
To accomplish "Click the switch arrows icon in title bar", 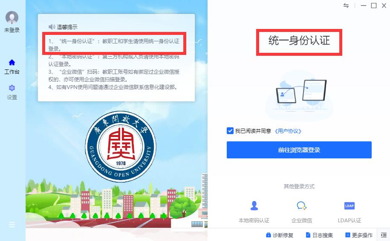I will click(346, 6).
